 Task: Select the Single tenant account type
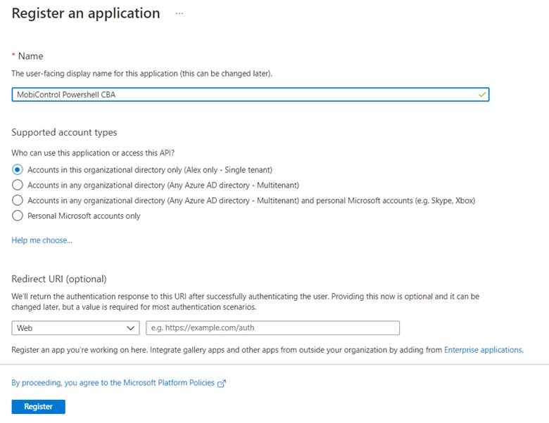coord(18,169)
